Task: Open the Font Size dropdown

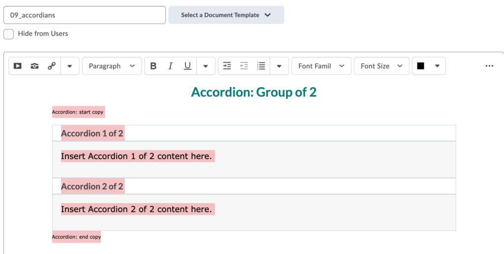Action: [x=381, y=66]
